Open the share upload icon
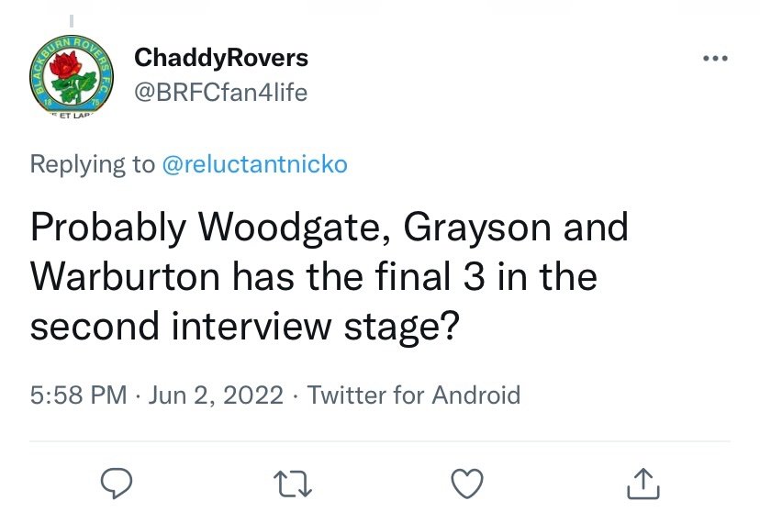760x523 pixels. coord(643,484)
